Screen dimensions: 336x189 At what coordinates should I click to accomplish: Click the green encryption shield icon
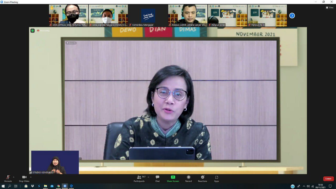[33, 31]
